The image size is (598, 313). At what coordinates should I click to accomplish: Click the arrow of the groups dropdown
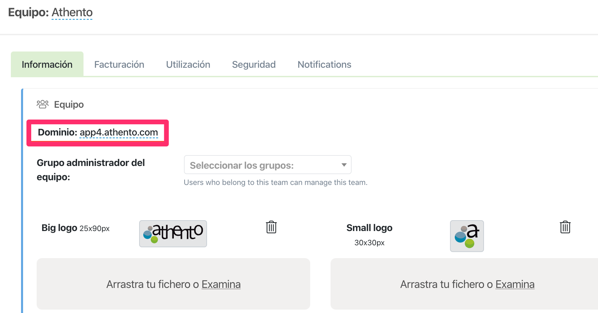(344, 165)
